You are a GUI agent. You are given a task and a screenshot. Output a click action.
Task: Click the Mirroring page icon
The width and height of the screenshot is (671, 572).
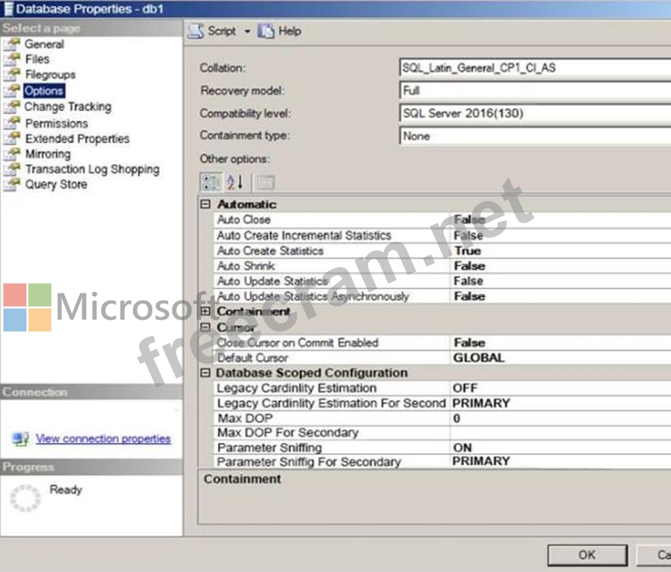coord(12,154)
